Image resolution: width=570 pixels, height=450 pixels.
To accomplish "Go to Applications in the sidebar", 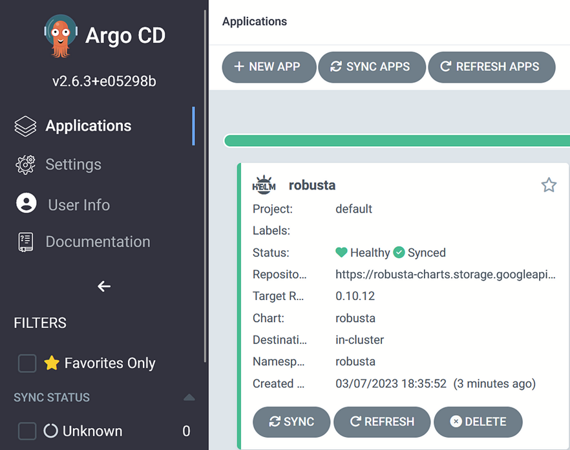I will click(89, 126).
